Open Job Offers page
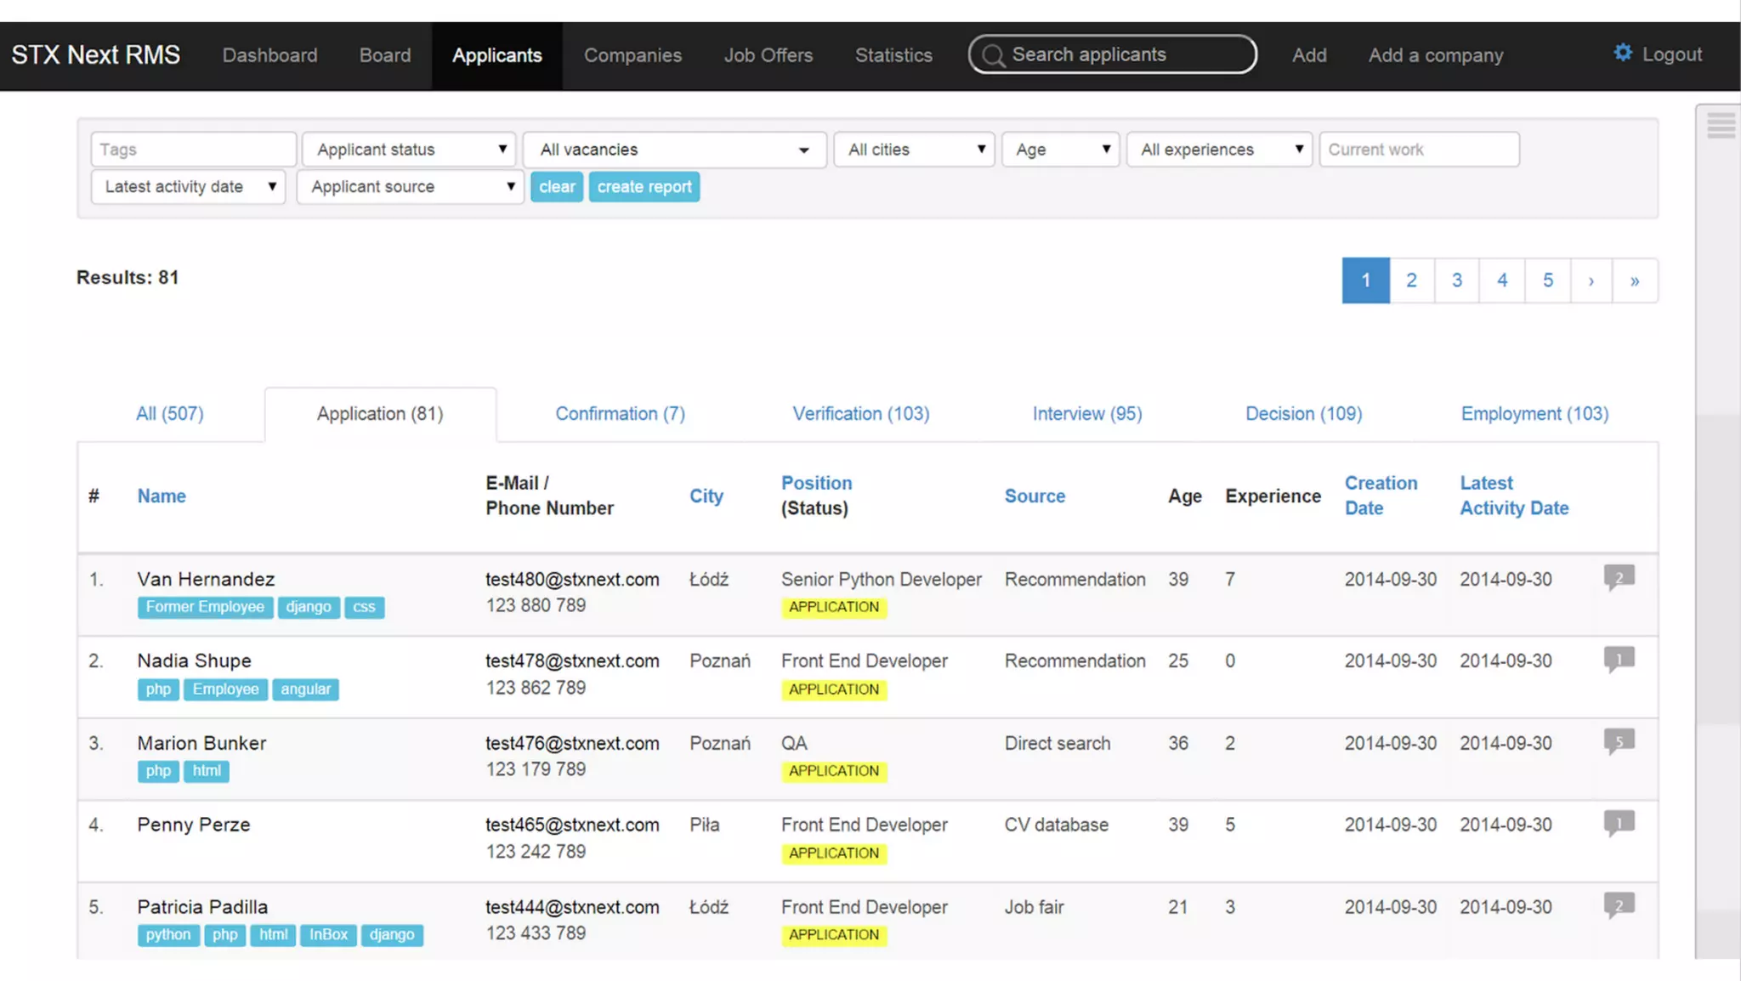The width and height of the screenshot is (1741, 981). coord(768,55)
